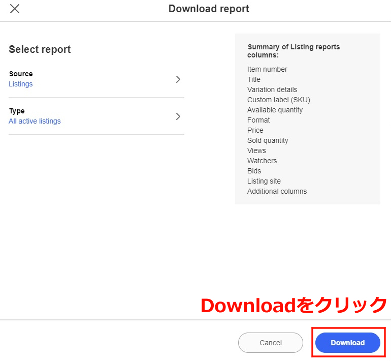This screenshot has height=361, width=391.
Task: Click the Available quantity entry
Action: 275,110
